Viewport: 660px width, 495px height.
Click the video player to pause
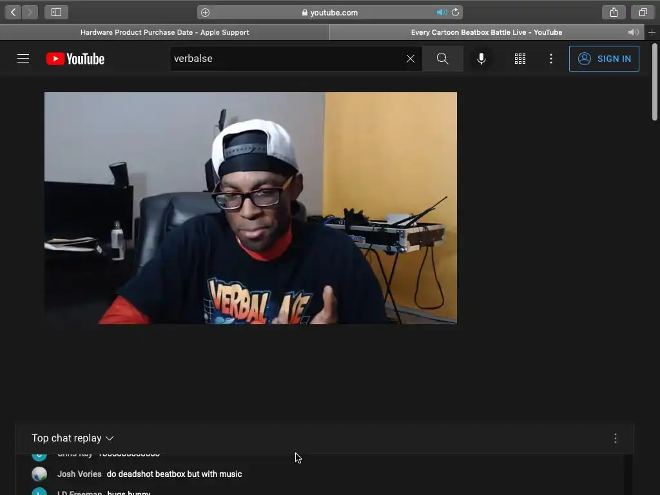[x=251, y=208]
